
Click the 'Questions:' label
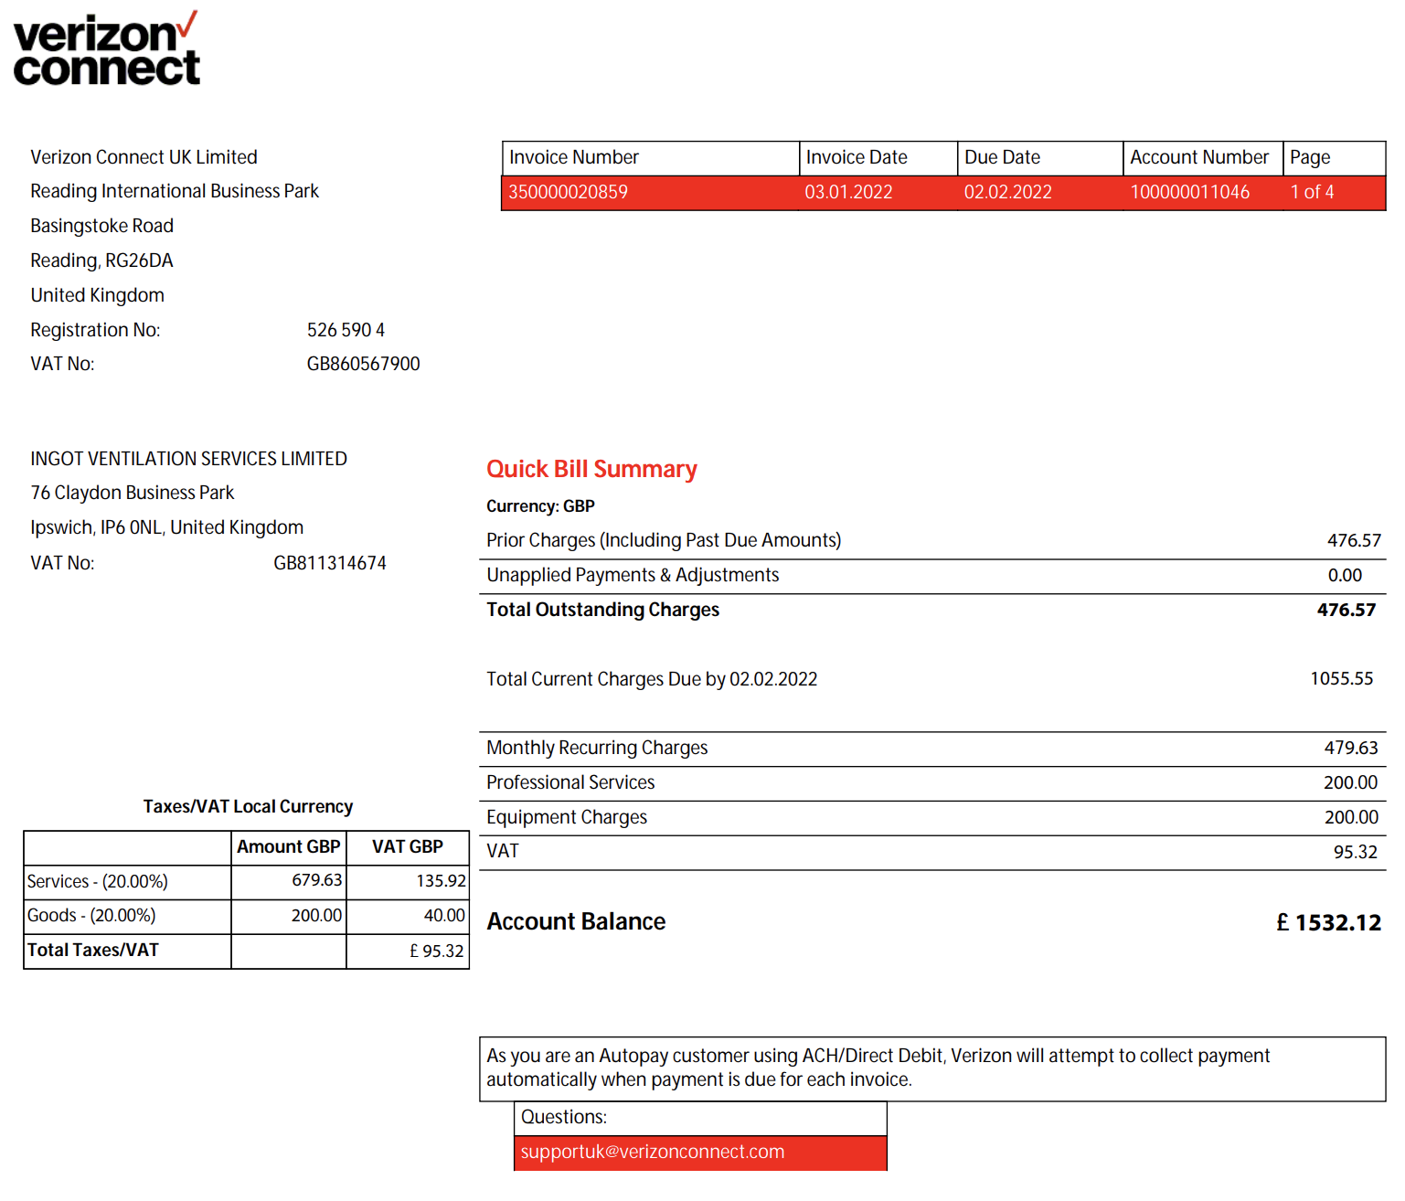[x=563, y=1117]
